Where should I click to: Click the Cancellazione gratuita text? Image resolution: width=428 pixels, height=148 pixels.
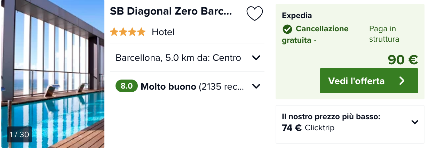315,34
